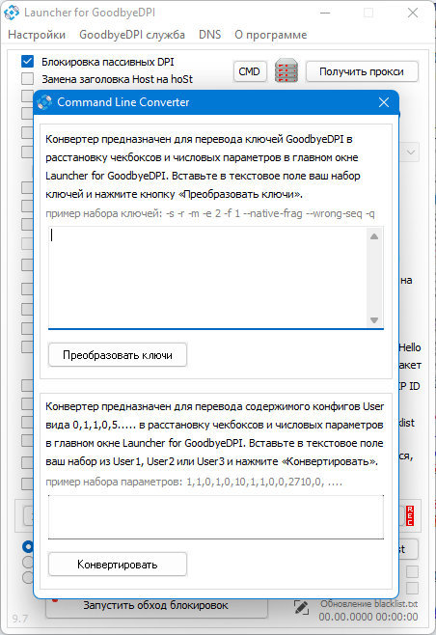Click the red REC icon in main window
This screenshot has width=436, height=635.
pos(410,515)
